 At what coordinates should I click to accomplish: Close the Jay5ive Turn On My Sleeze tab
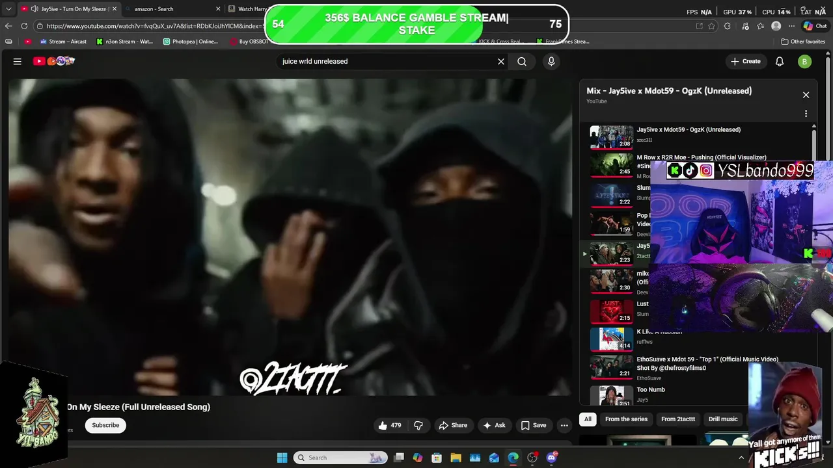114,9
